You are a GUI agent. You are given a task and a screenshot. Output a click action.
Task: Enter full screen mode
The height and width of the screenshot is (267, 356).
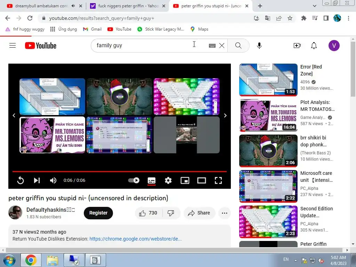218,180
